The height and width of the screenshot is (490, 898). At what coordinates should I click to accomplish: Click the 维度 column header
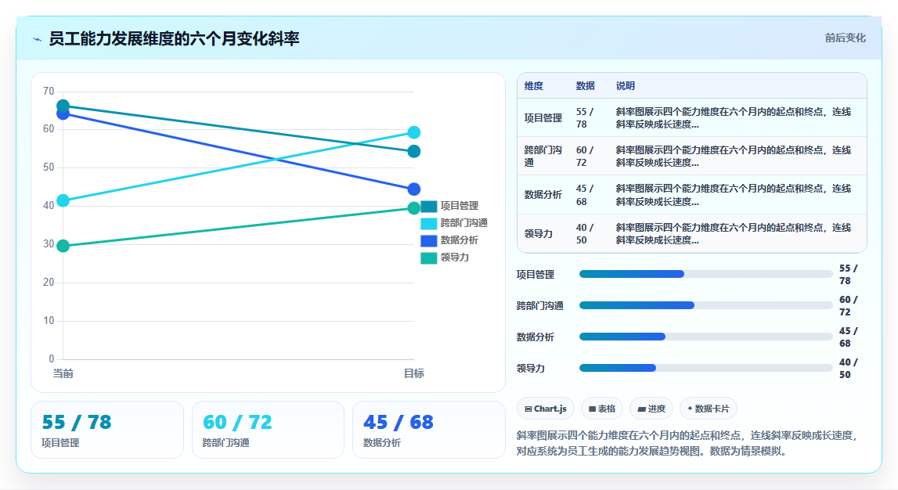534,86
